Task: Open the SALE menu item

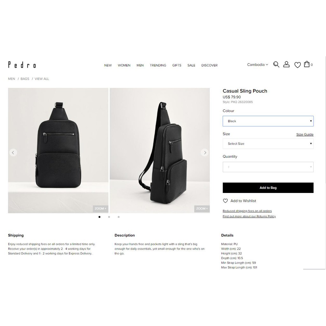Action: point(191,65)
